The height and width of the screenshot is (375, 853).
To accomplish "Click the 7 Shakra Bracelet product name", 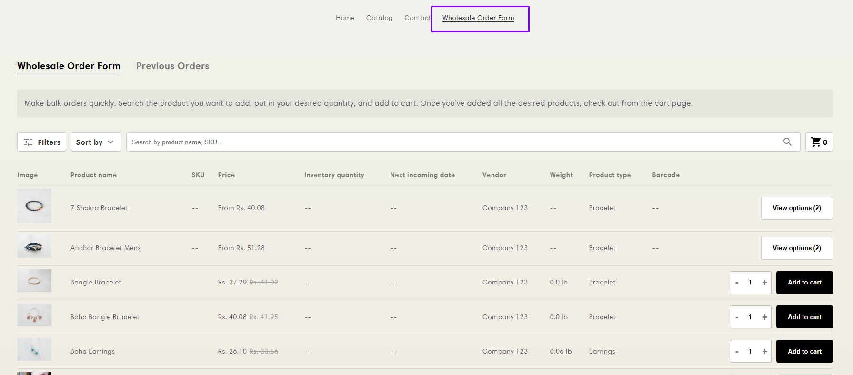I will pos(99,208).
